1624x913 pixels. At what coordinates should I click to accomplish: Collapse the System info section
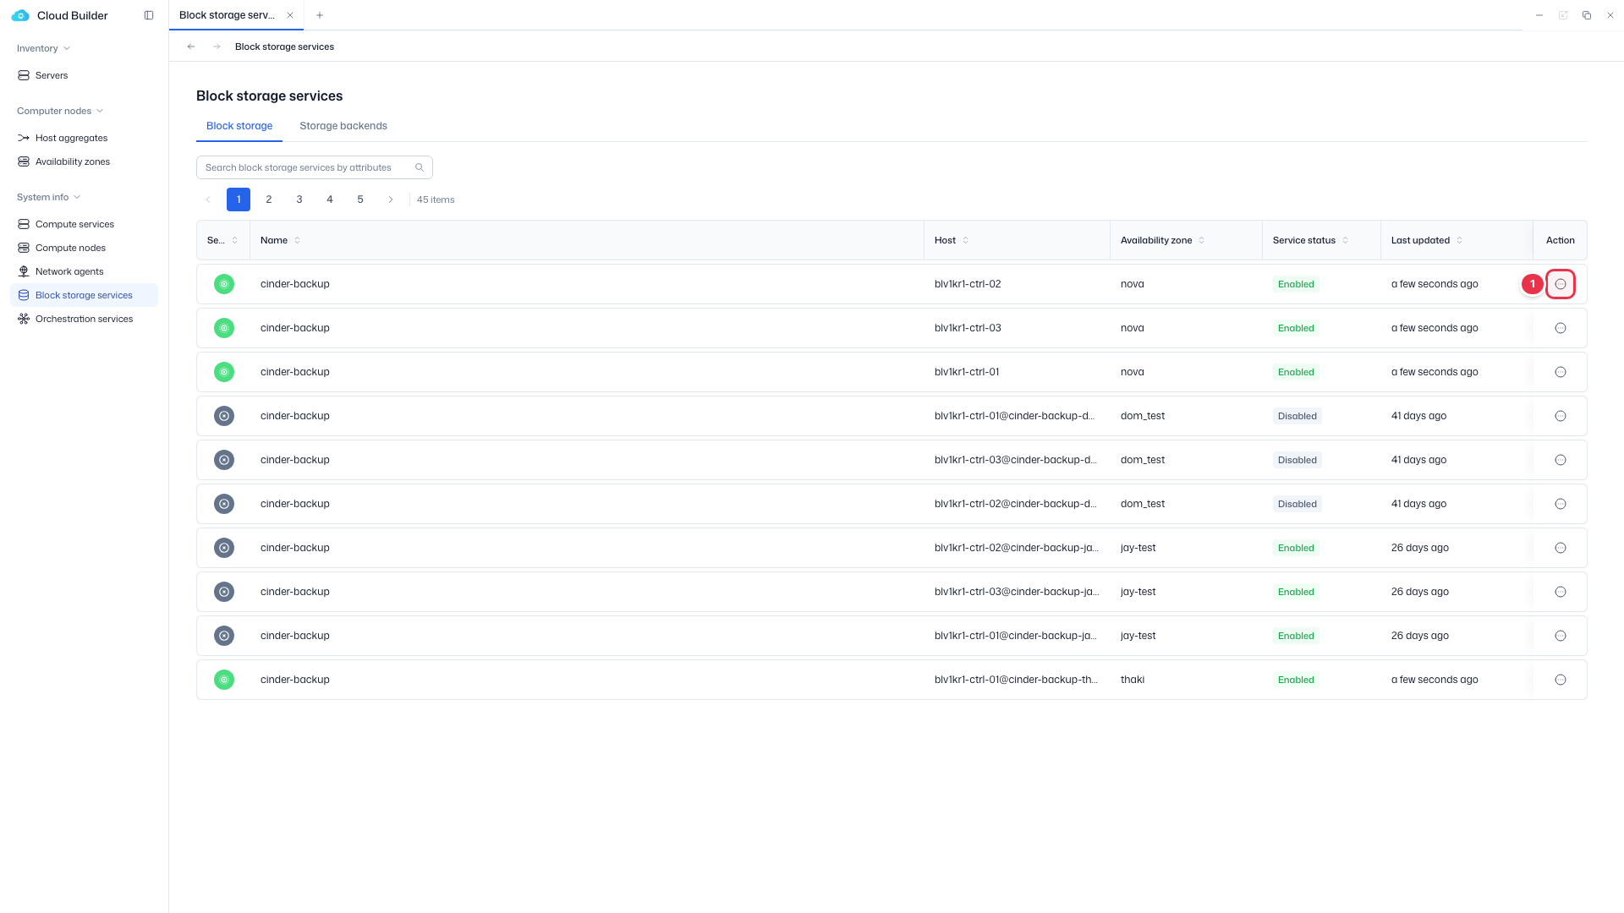(x=48, y=197)
